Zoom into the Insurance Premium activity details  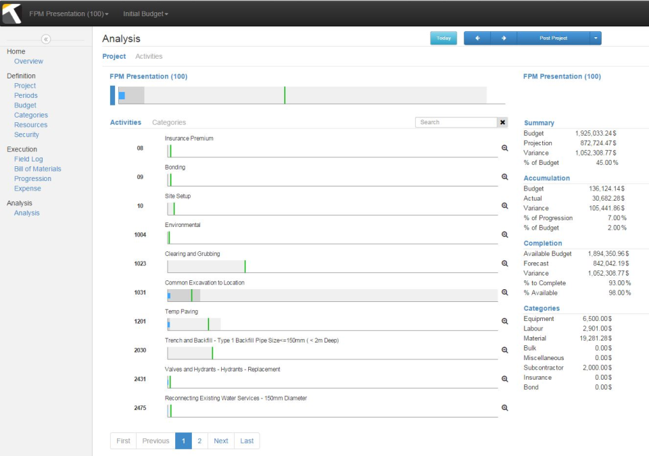(504, 149)
